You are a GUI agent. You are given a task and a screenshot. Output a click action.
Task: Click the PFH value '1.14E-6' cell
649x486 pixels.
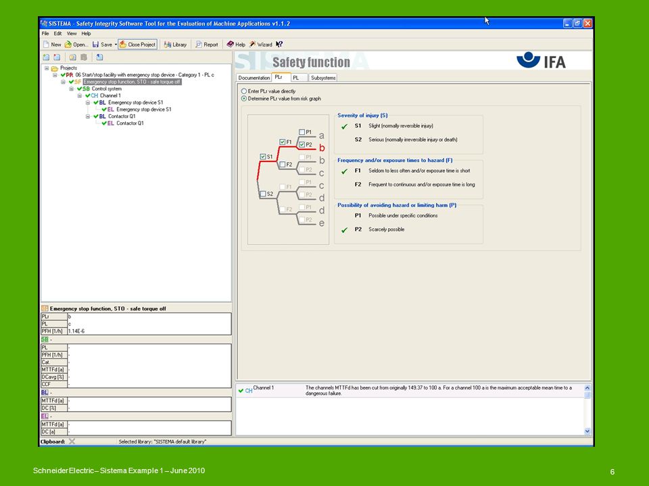coord(149,331)
